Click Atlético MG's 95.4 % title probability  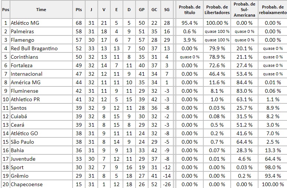coord(190,23)
